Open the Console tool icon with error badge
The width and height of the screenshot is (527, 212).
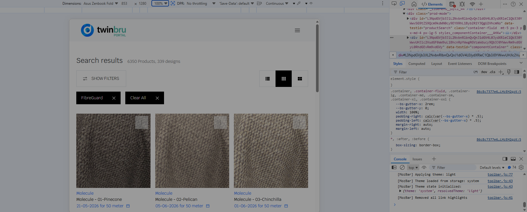[x=452, y=4]
